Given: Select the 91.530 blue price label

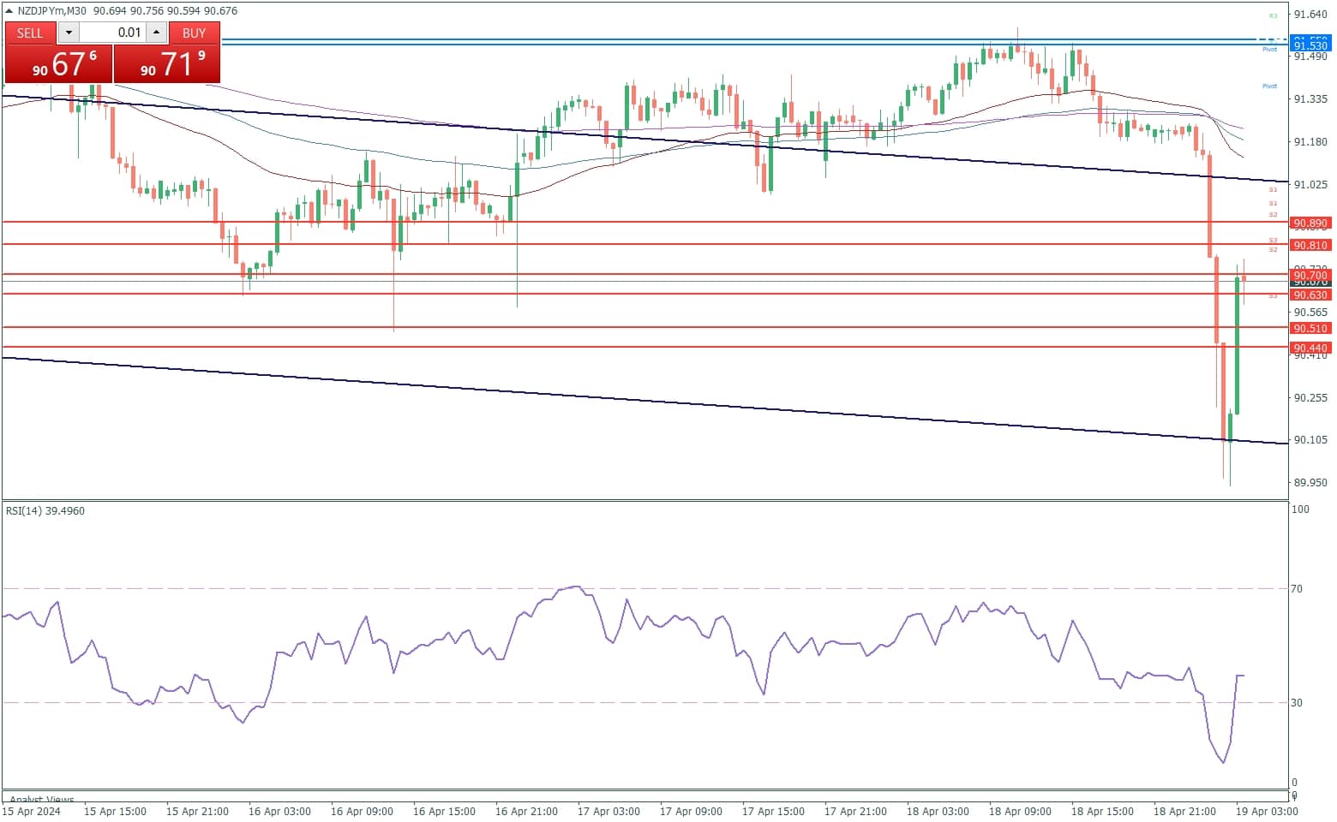Looking at the screenshot, I should (1310, 45).
